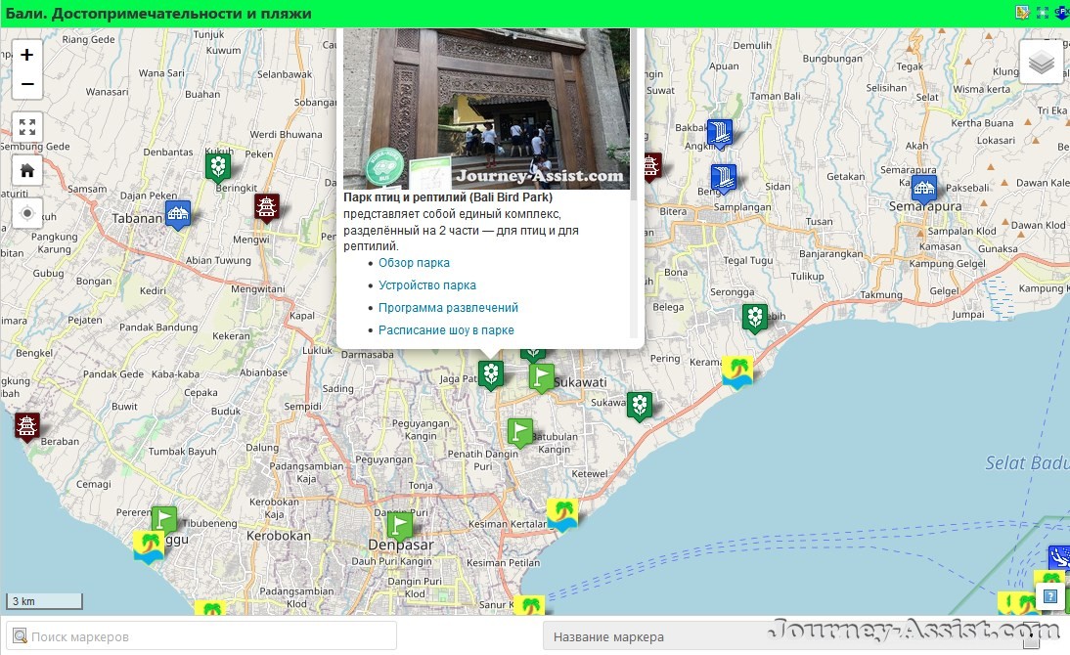Select the beach marker near Ketewel

coord(562,515)
